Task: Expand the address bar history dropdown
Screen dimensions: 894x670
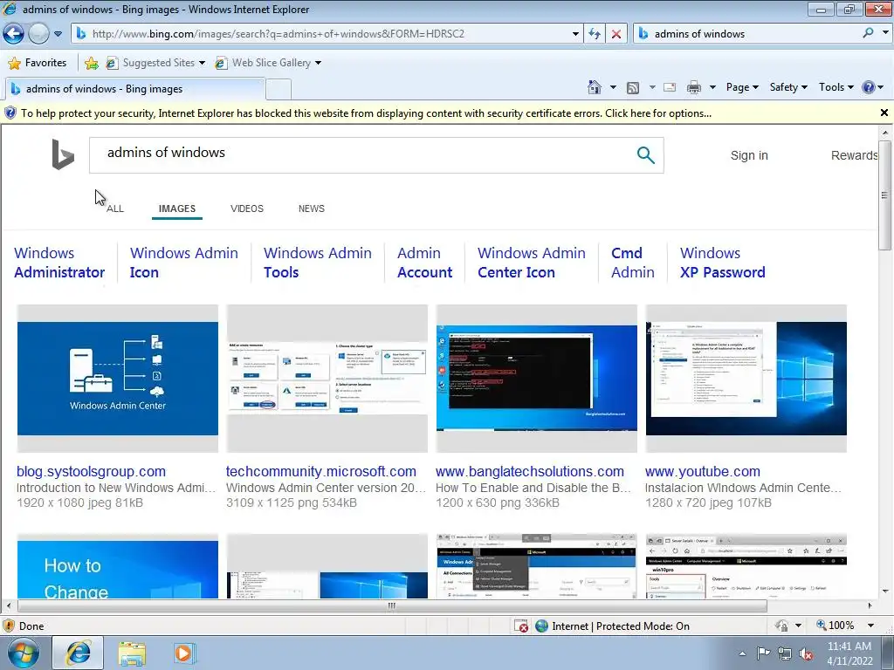Action: click(575, 34)
